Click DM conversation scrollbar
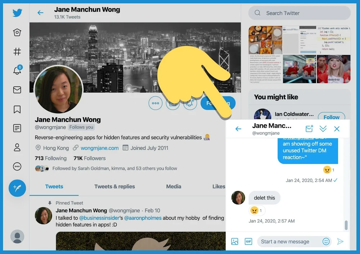Screen dimensions: 360x254 pos(346,225)
